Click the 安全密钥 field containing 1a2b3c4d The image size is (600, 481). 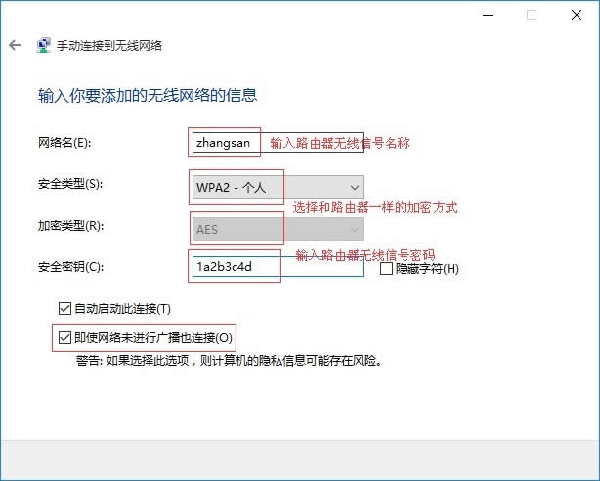tap(278, 266)
